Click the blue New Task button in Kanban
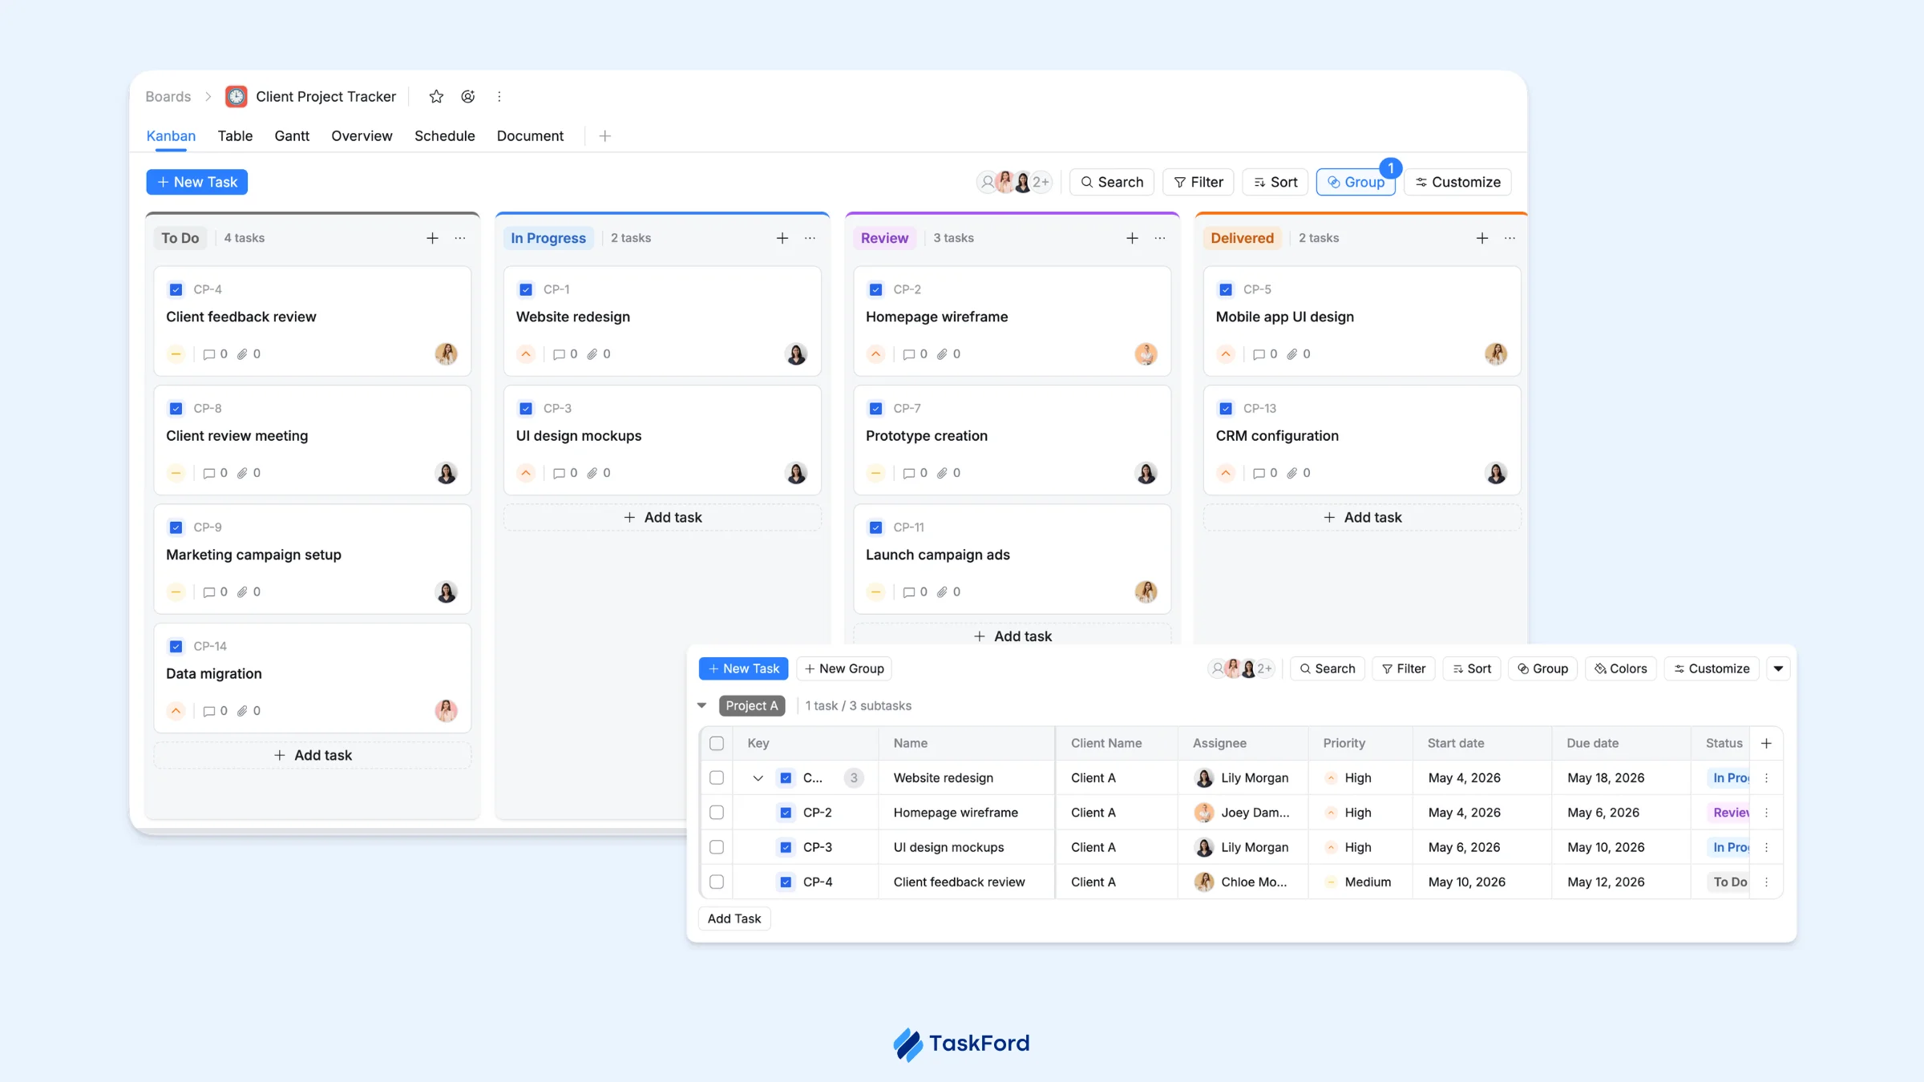This screenshot has height=1082, width=1924. [x=196, y=182]
